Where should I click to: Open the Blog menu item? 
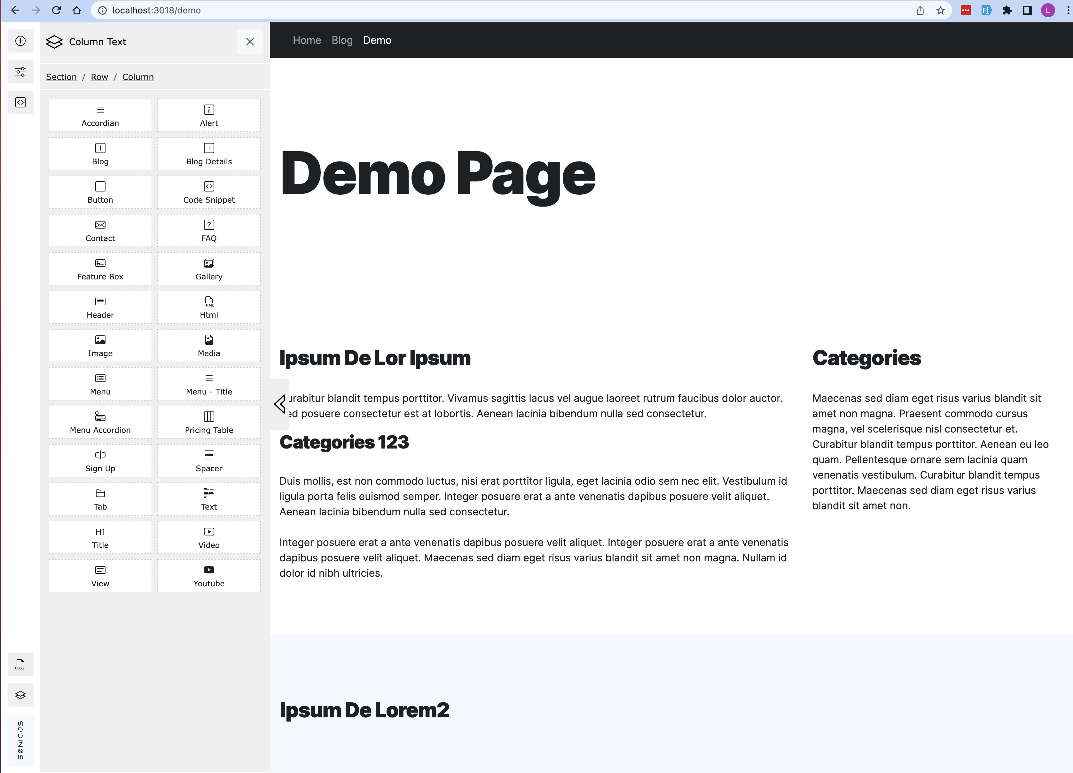tap(341, 40)
